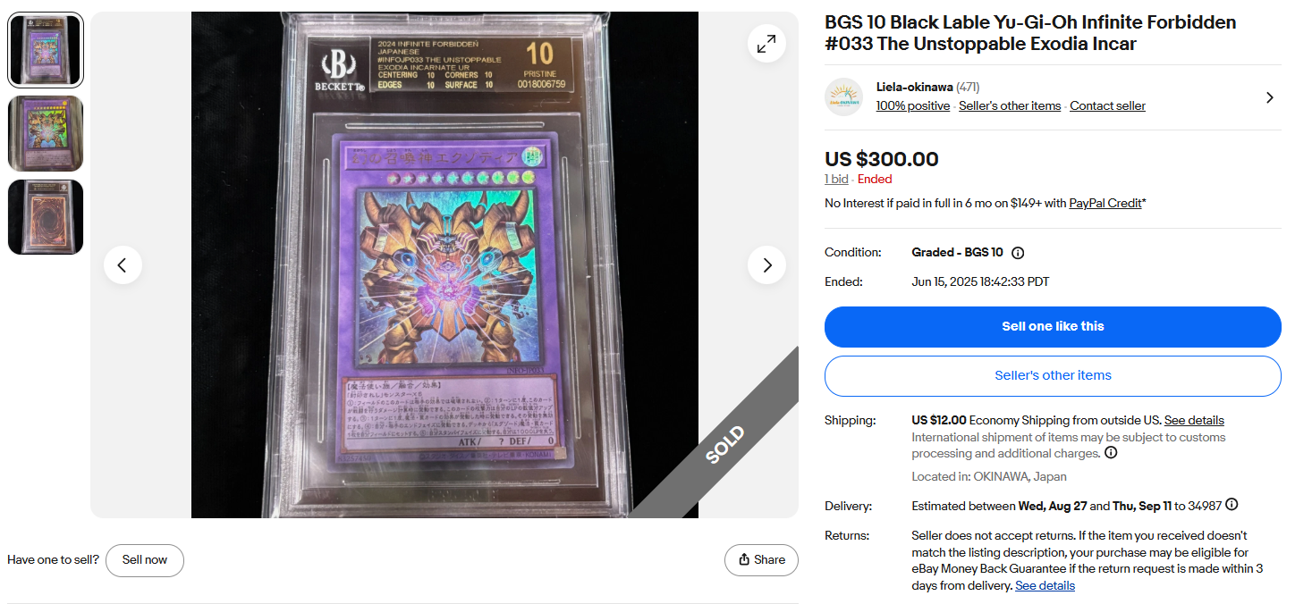Expand seller details with the right chevron
The image size is (1312, 604).
(x=1269, y=97)
